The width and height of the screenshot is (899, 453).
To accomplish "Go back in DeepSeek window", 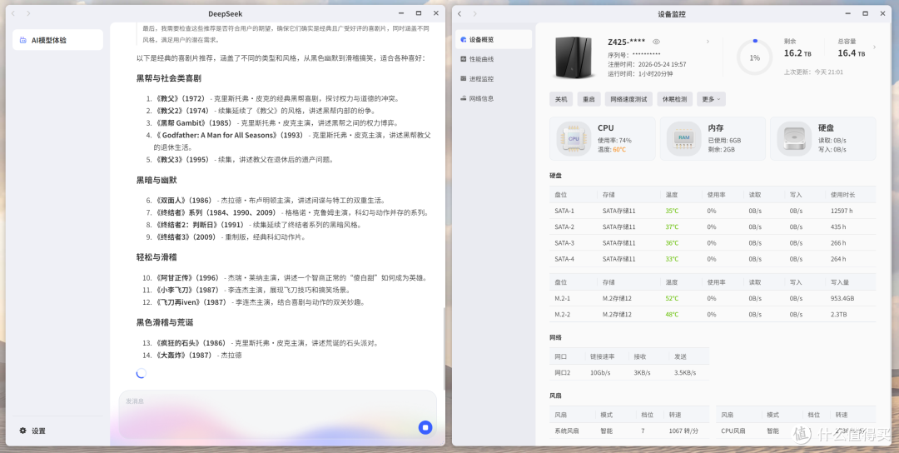I will pyautogui.click(x=14, y=13).
